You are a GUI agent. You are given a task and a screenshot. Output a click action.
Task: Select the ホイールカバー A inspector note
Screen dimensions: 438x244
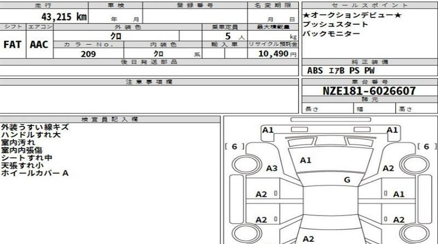coord(35,173)
